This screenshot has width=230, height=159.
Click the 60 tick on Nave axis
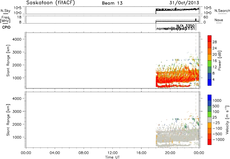tap(206, 17)
